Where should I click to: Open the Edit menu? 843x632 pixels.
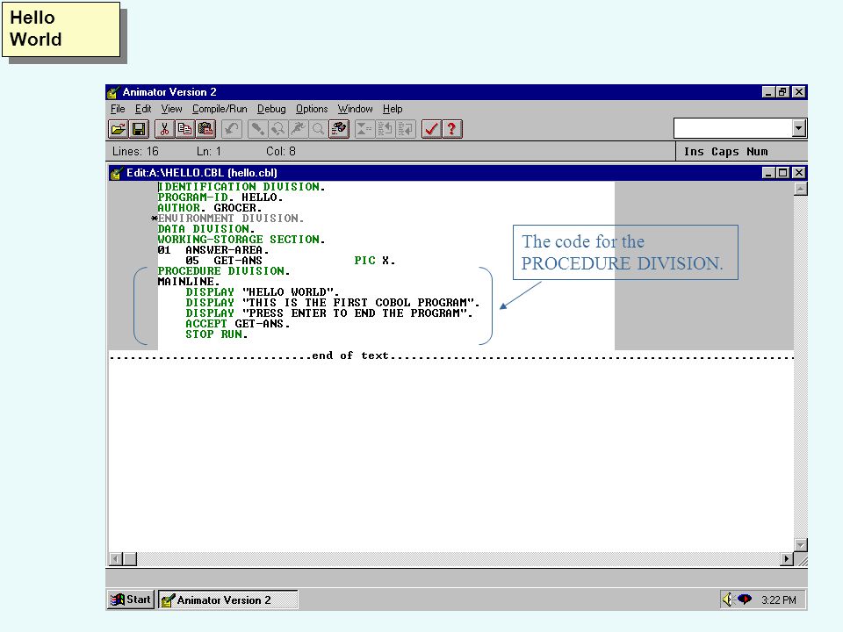143,109
